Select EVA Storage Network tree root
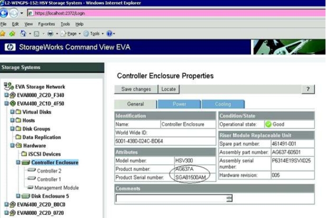Viewport: 326px width, 218px height. 40,87
